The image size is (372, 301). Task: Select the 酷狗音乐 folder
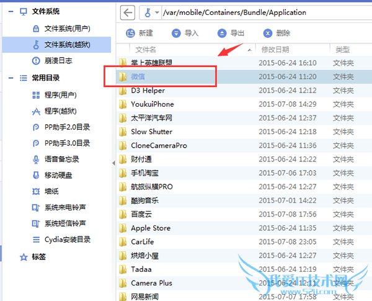click(x=244, y=200)
